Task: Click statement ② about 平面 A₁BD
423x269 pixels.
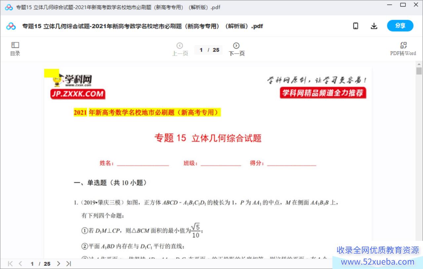Action: click(133, 247)
